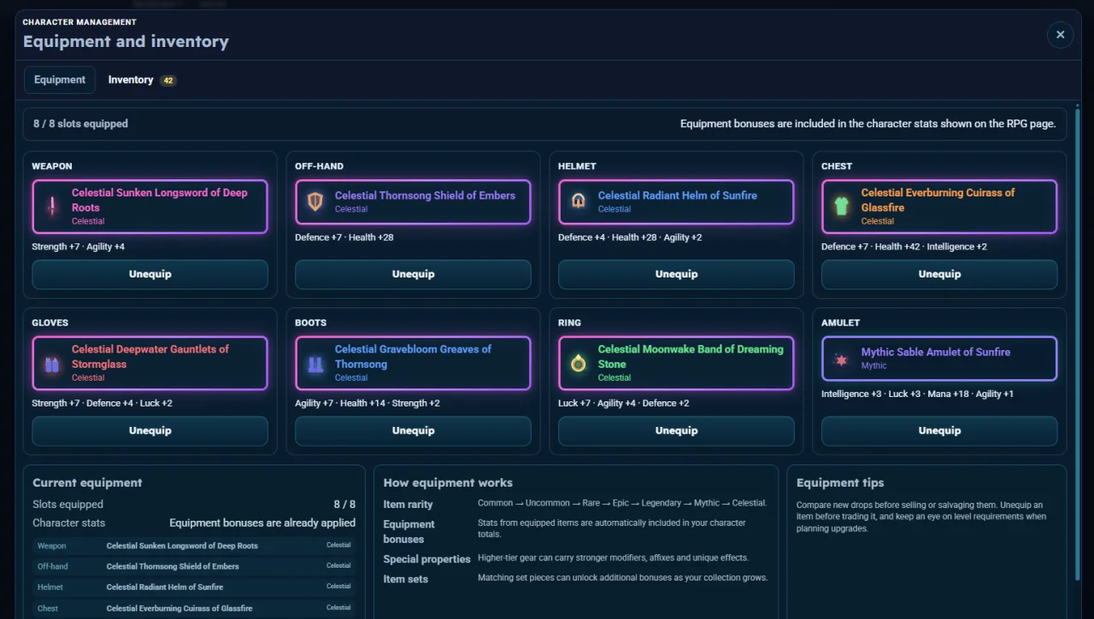Switch to the Equipment tab
The image size is (1094, 619).
(60, 80)
